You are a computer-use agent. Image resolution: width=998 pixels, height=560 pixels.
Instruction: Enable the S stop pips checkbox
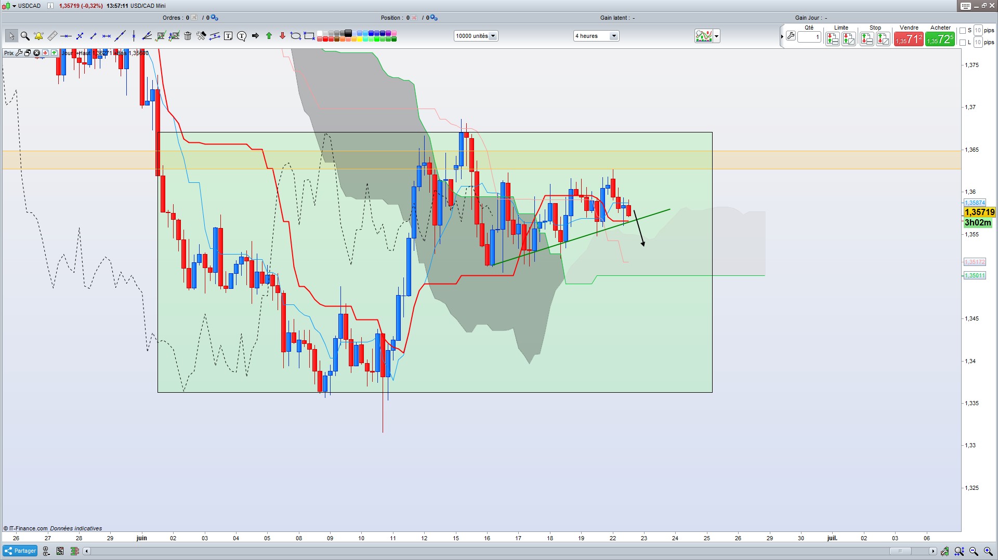pyautogui.click(x=963, y=31)
